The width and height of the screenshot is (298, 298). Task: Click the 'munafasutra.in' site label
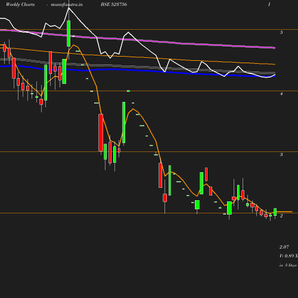pyautogui.click(x=67, y=5)
